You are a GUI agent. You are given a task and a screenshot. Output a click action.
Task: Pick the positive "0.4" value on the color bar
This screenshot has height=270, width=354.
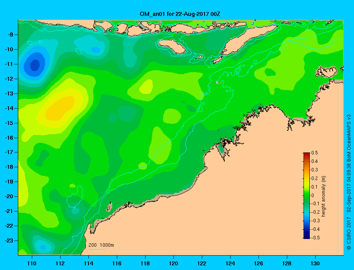point(315,161)
